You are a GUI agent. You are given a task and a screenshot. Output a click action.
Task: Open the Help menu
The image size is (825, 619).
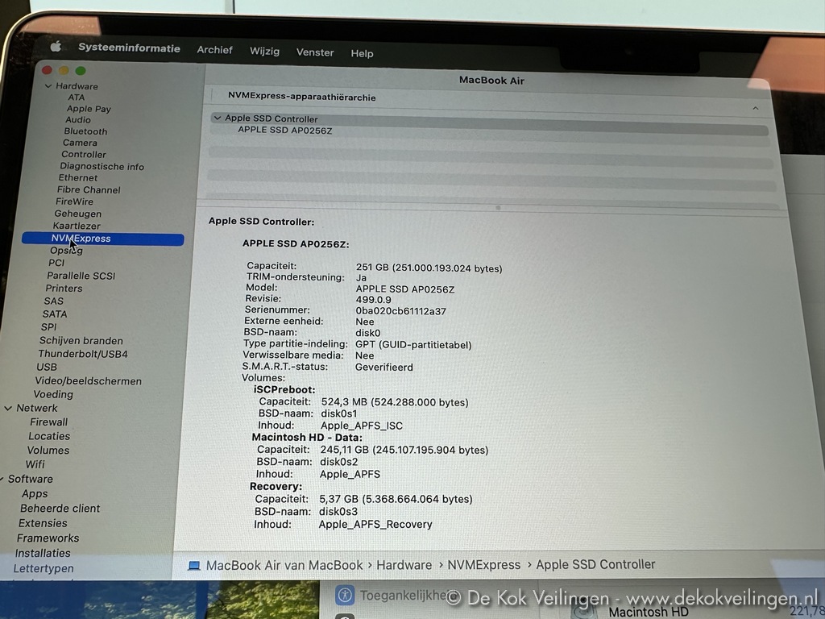tap(362, 53)
